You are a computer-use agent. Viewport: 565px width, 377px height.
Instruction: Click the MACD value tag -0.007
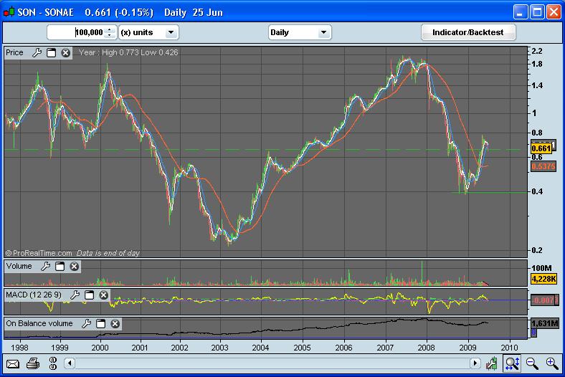coord(544,300)
